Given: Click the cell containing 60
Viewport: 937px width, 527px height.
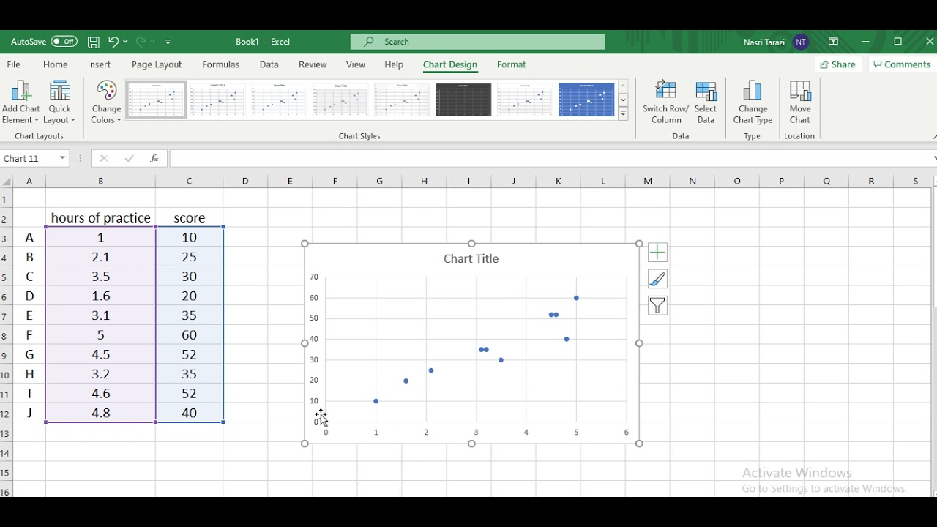Looking at the screenshot, I should pyautogui.click(x=189, y=335).
